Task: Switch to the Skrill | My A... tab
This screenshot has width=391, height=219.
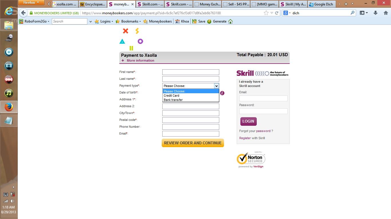Action: (293, 4)
